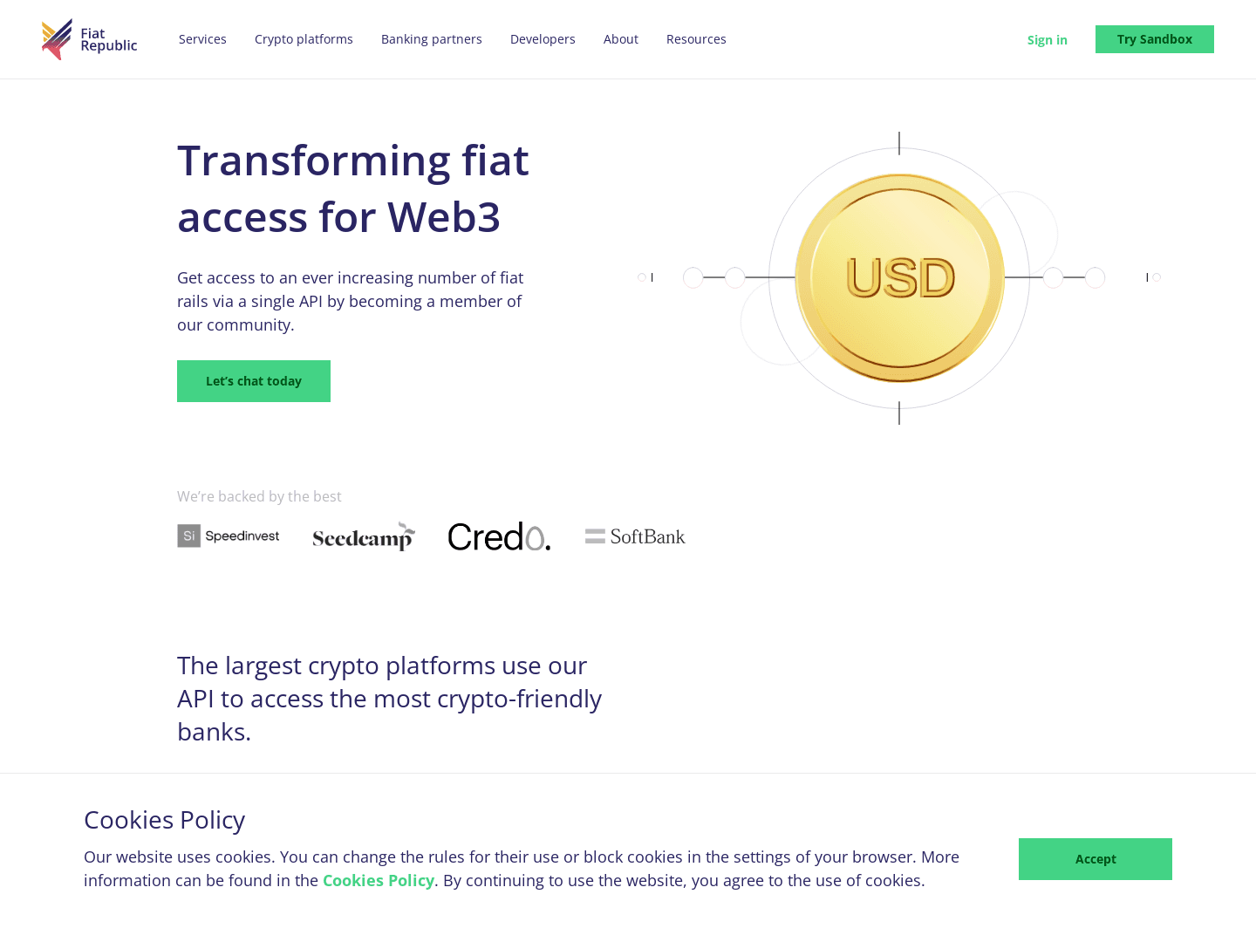Click the SoftBank logo
The image size is (1256, 942).
[x=634, y=536]
